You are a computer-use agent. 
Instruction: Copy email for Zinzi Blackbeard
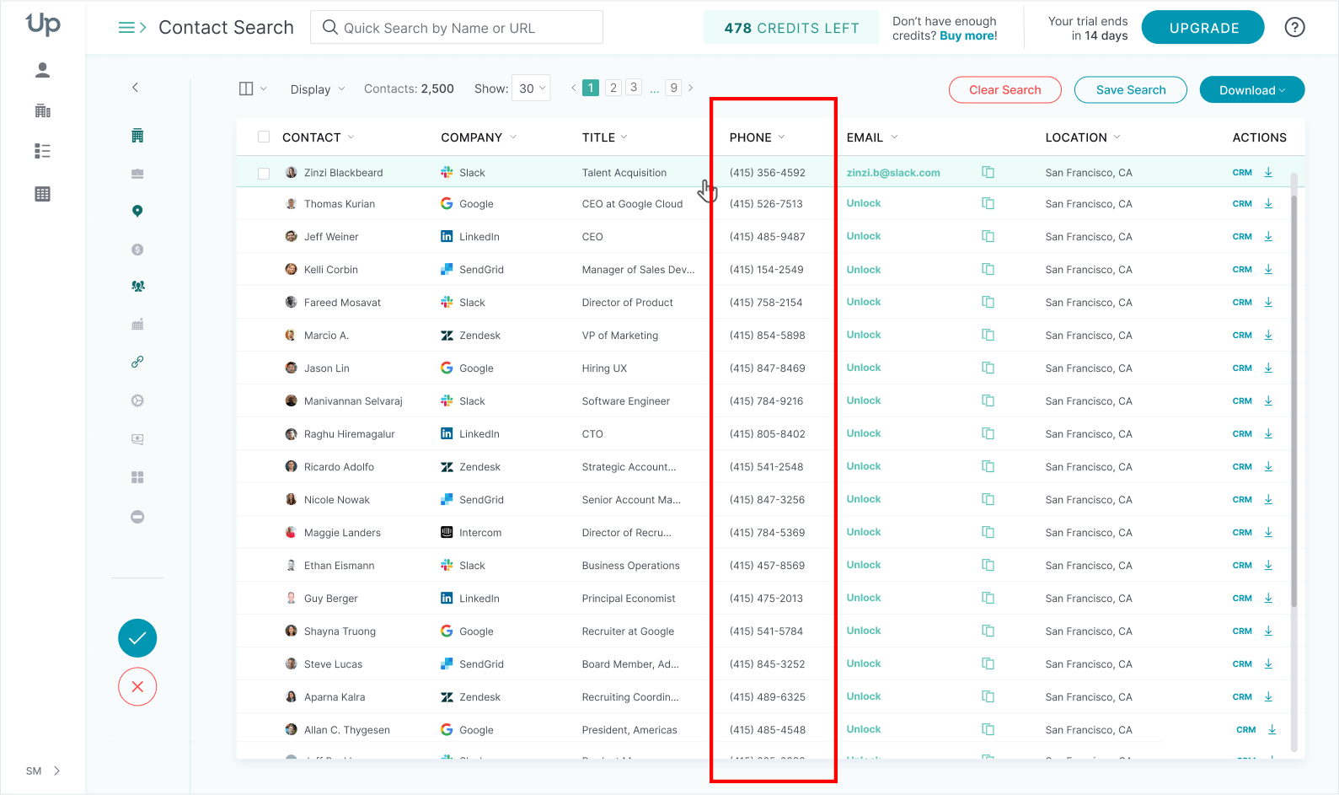988,173
